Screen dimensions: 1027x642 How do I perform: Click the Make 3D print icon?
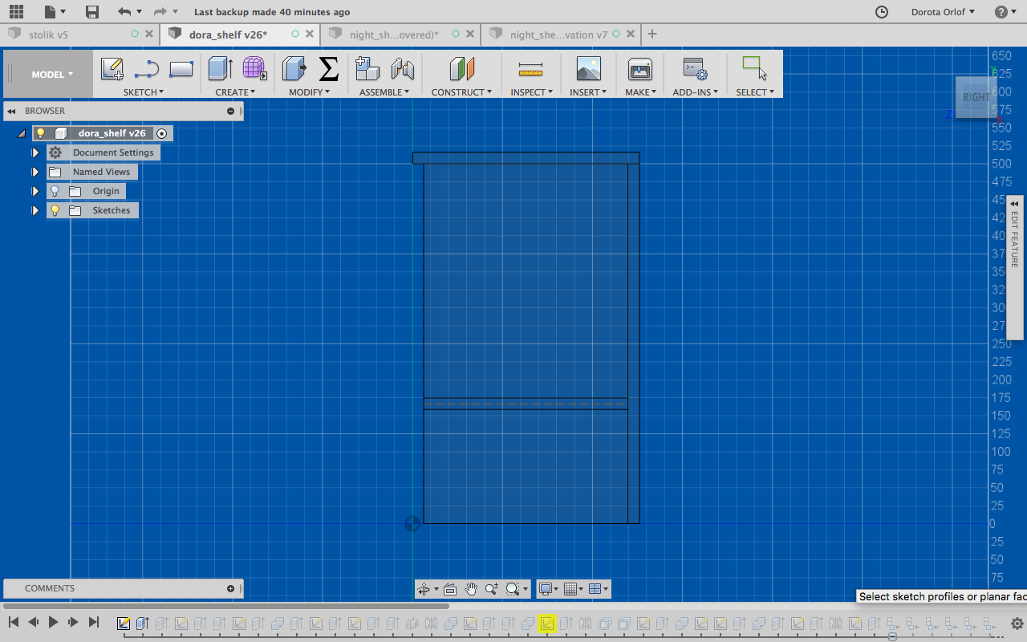point(639,69)
